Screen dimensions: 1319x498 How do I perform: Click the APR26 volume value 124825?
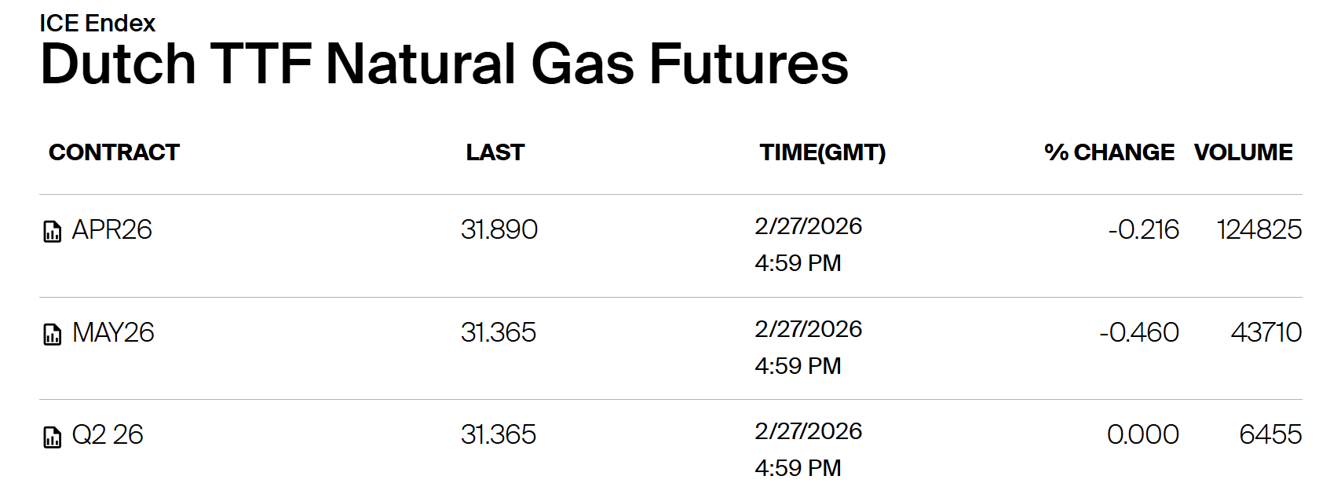click(x=1259, y=230)
